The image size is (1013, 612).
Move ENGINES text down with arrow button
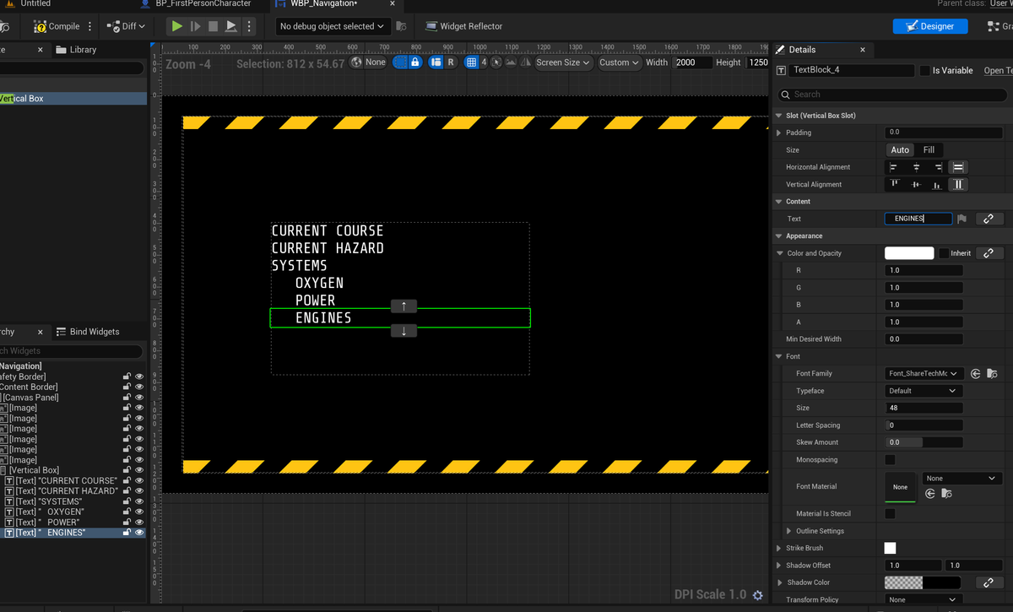pyautogui.click(x=404, y=331)
